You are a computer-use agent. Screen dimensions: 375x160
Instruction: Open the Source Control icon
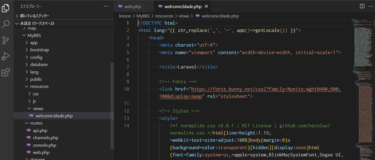tap(6, 40)
